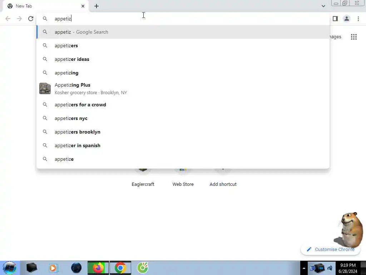This screenshot has width=366, height=275.
Task: Open the black box taskbar icon
Action: [31, 268]
